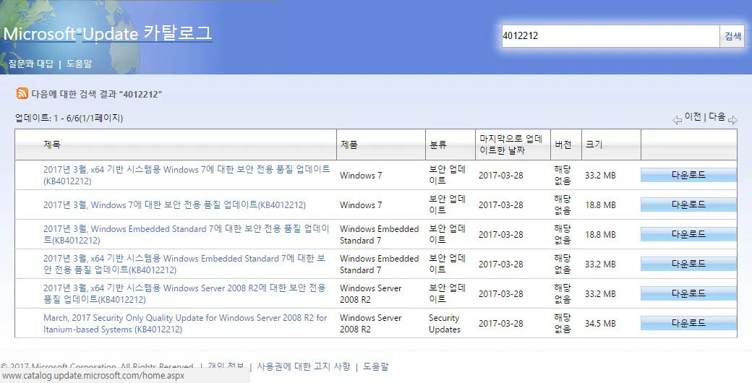Click the 업데이트: 1 - 6/6 count text
The width and height of the screenshot is (752, 383).
coord(69,118)
